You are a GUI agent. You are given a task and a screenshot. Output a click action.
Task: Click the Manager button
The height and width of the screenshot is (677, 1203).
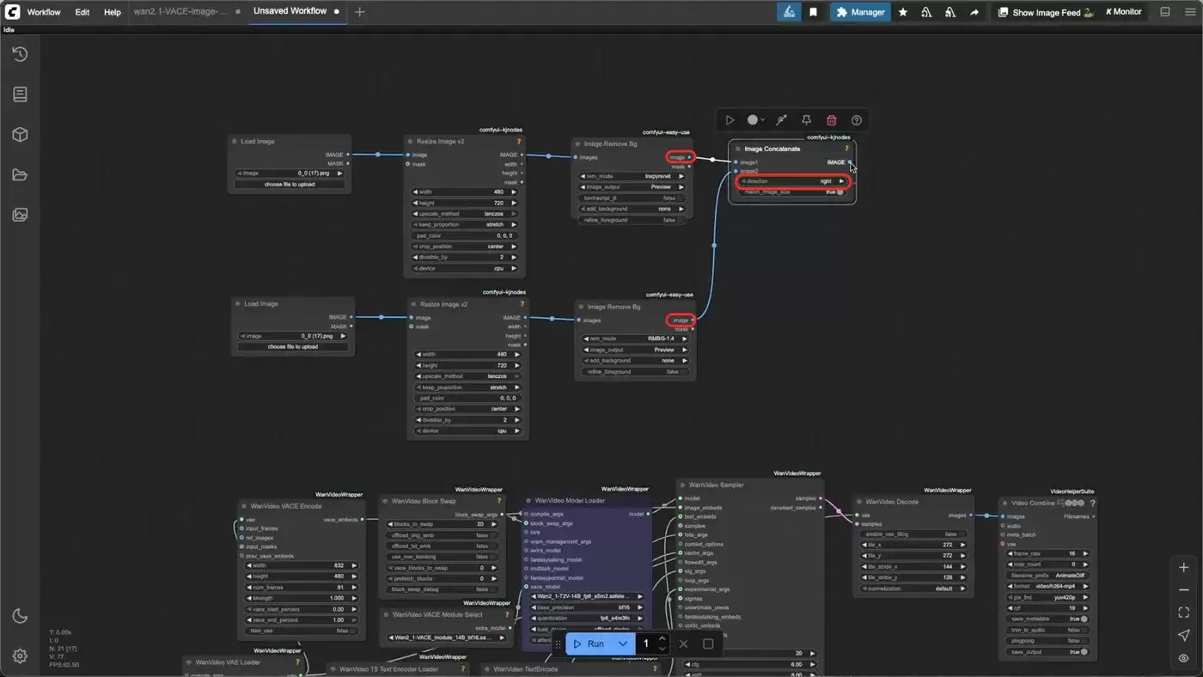tap(860, 12)
